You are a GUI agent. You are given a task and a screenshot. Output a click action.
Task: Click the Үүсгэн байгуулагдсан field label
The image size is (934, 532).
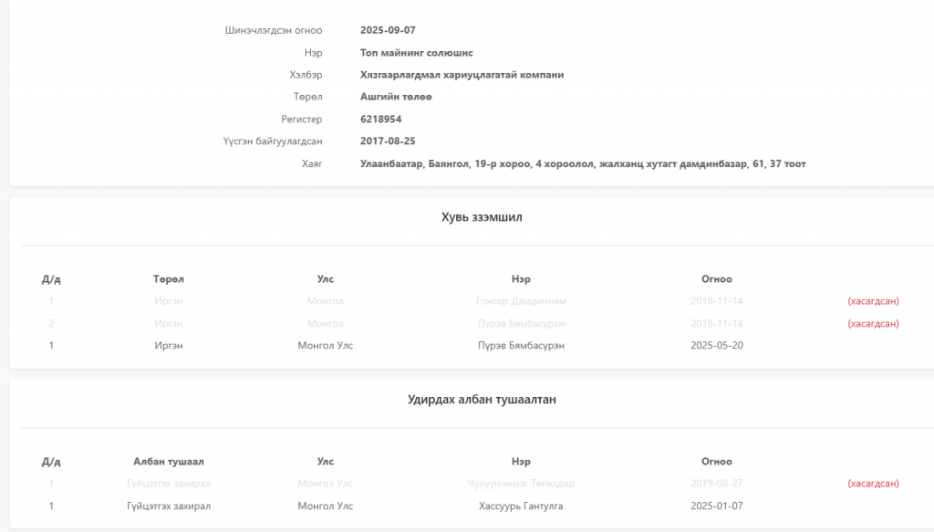click(x=273, y=141)
